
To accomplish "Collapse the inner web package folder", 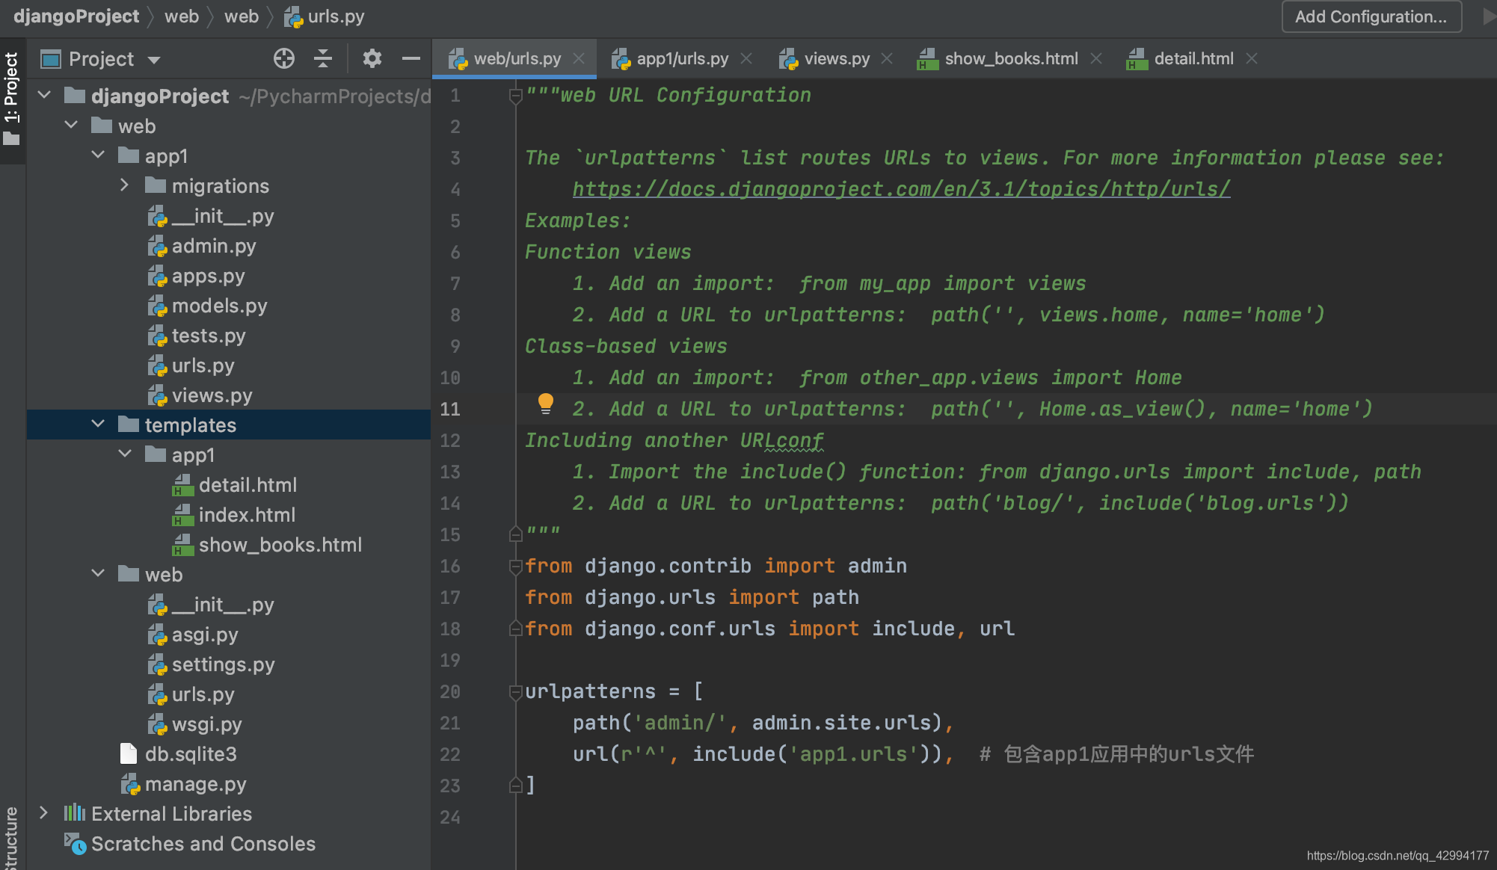I will click(99, 574).
